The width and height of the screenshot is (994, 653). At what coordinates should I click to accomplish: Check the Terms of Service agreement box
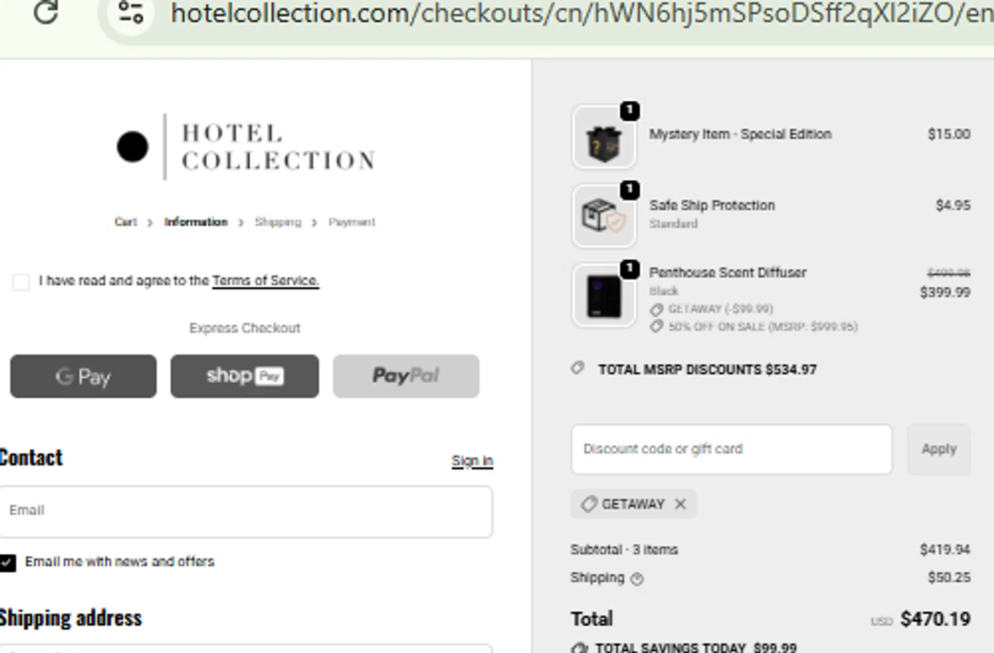point(21,281)
